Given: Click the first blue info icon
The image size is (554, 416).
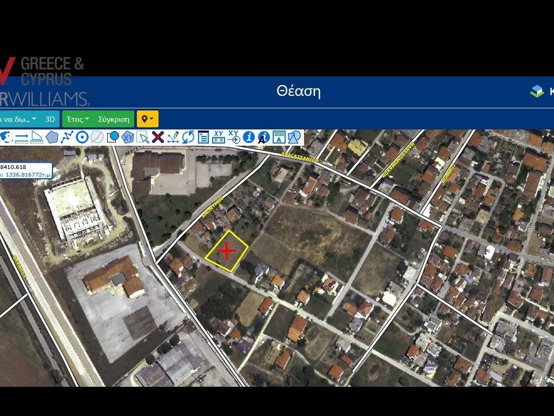Looking at the screenshot, I should (x=248, y=137).
